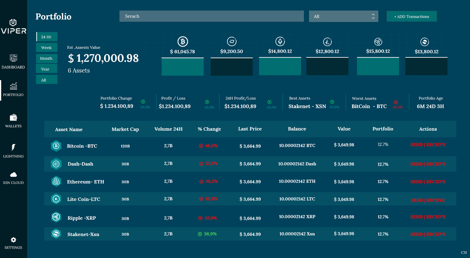Click the Ethereum- ETH asset name
470x258 pixels.
point(86,182)
